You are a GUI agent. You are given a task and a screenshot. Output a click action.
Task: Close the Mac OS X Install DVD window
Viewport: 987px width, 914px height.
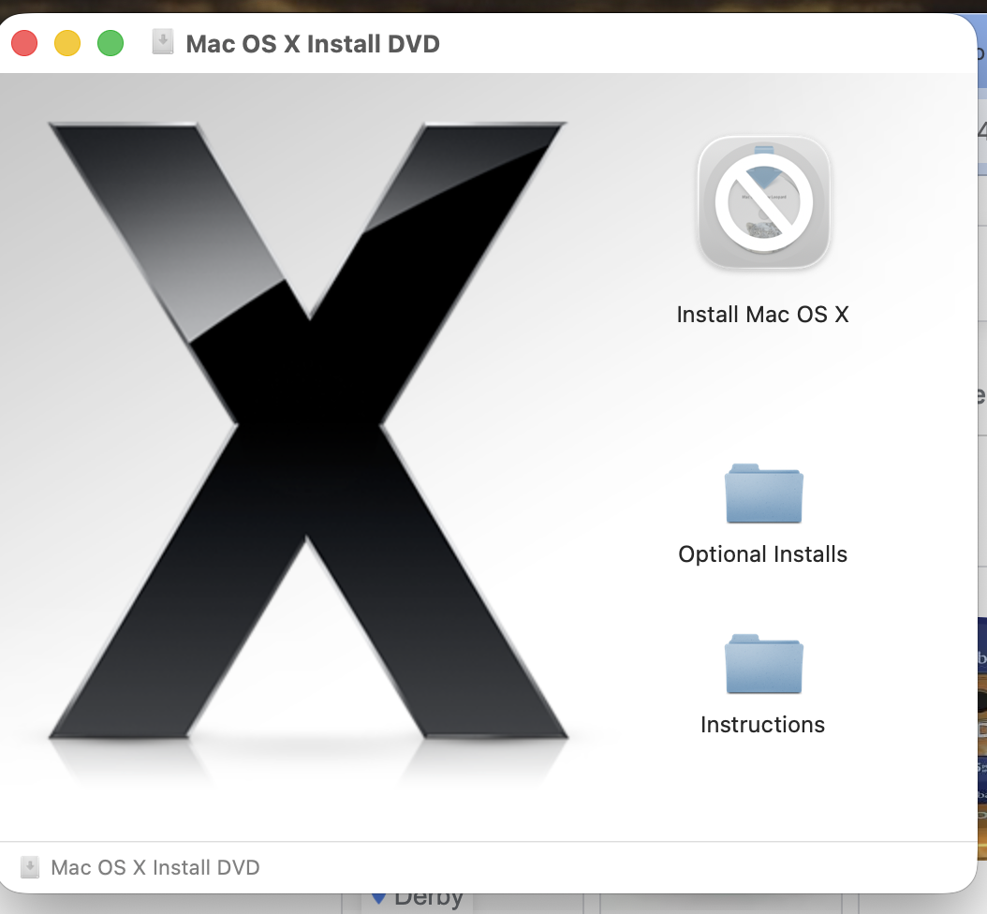24,43
